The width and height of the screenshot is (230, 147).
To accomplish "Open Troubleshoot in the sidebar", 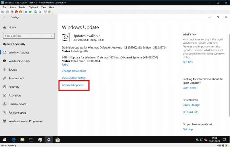I will (x=16, y=78).
